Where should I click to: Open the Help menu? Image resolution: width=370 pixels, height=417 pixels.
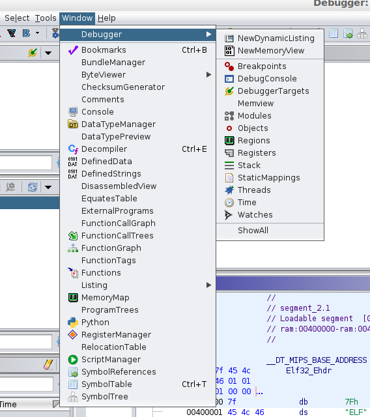(107, 18)
